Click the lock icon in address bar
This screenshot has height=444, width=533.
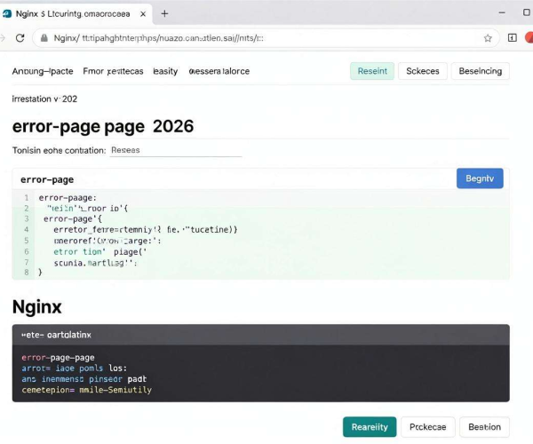[44, 38]
